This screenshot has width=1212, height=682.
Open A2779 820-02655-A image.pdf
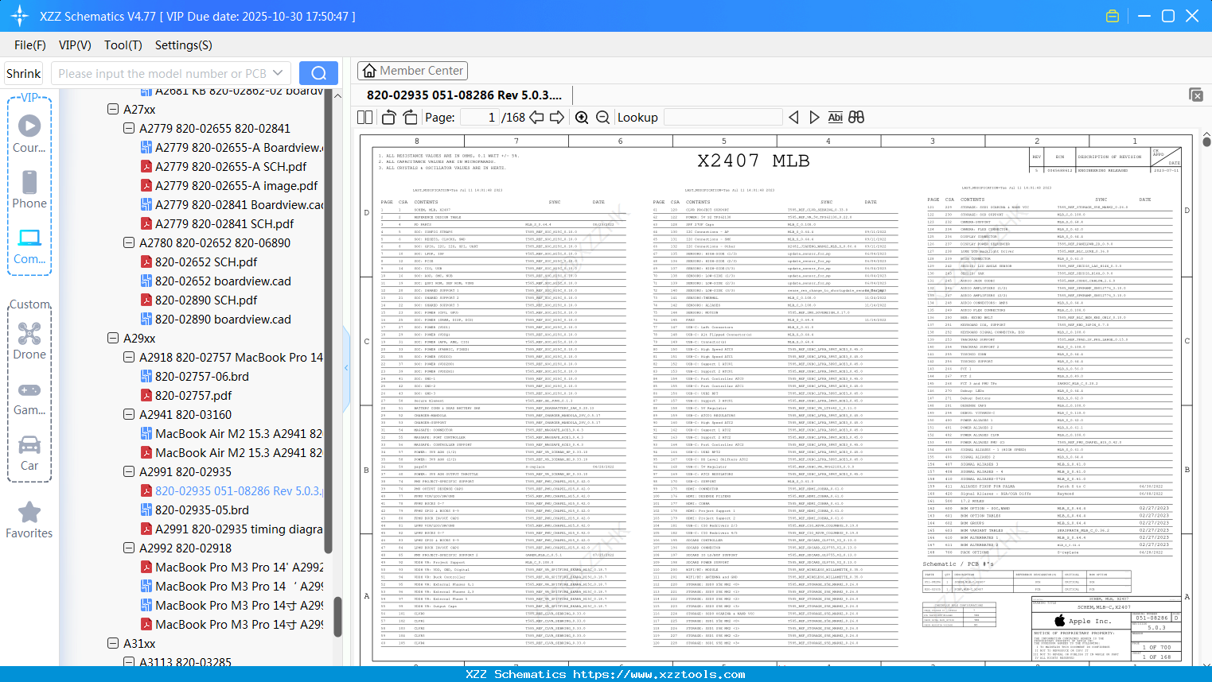(x=236, y=185)
